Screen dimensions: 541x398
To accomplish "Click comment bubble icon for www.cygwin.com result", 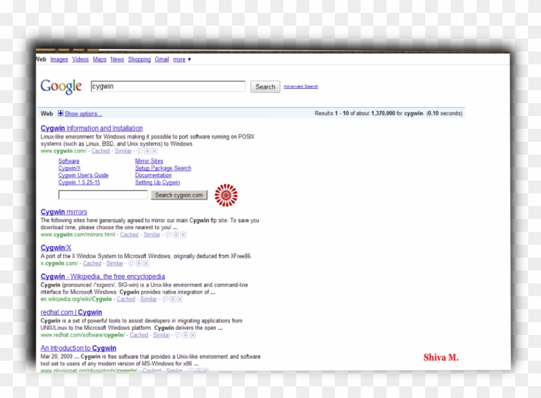I will [140, 151].
